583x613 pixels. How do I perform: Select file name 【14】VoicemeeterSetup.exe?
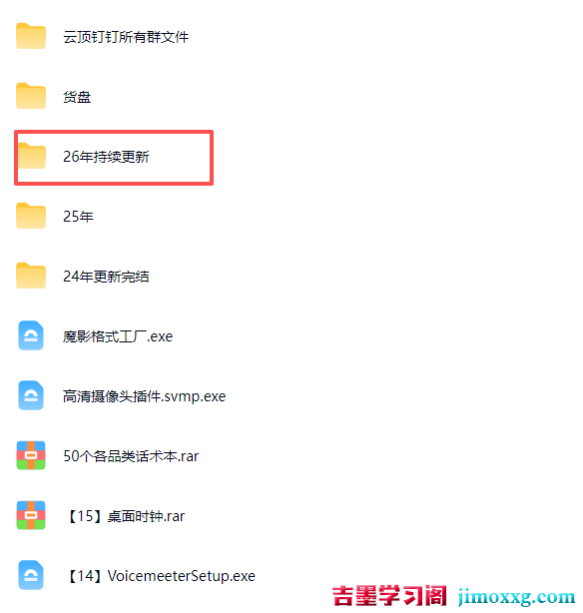tap(162, 576)
